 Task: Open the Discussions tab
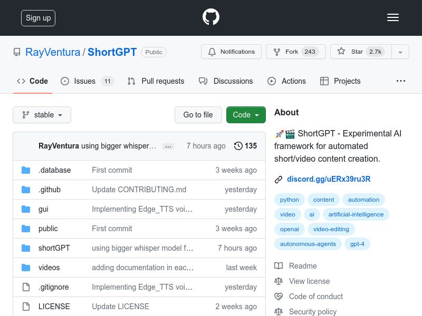[226, 81]
